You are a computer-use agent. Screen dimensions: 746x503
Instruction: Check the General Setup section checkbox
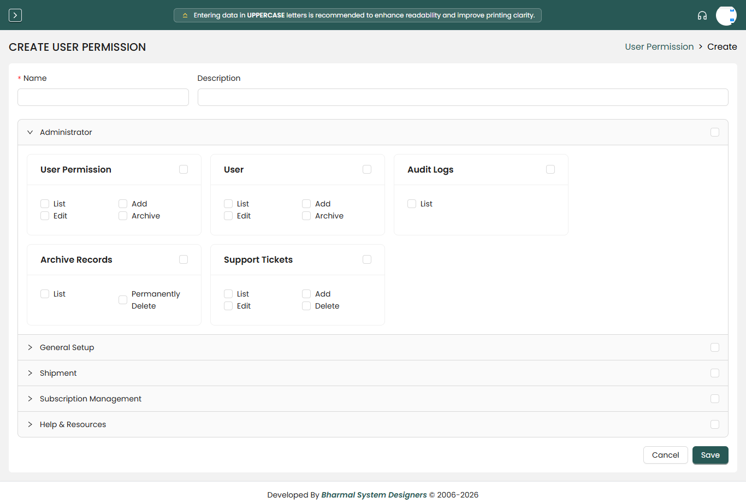(x=715, y=347)
